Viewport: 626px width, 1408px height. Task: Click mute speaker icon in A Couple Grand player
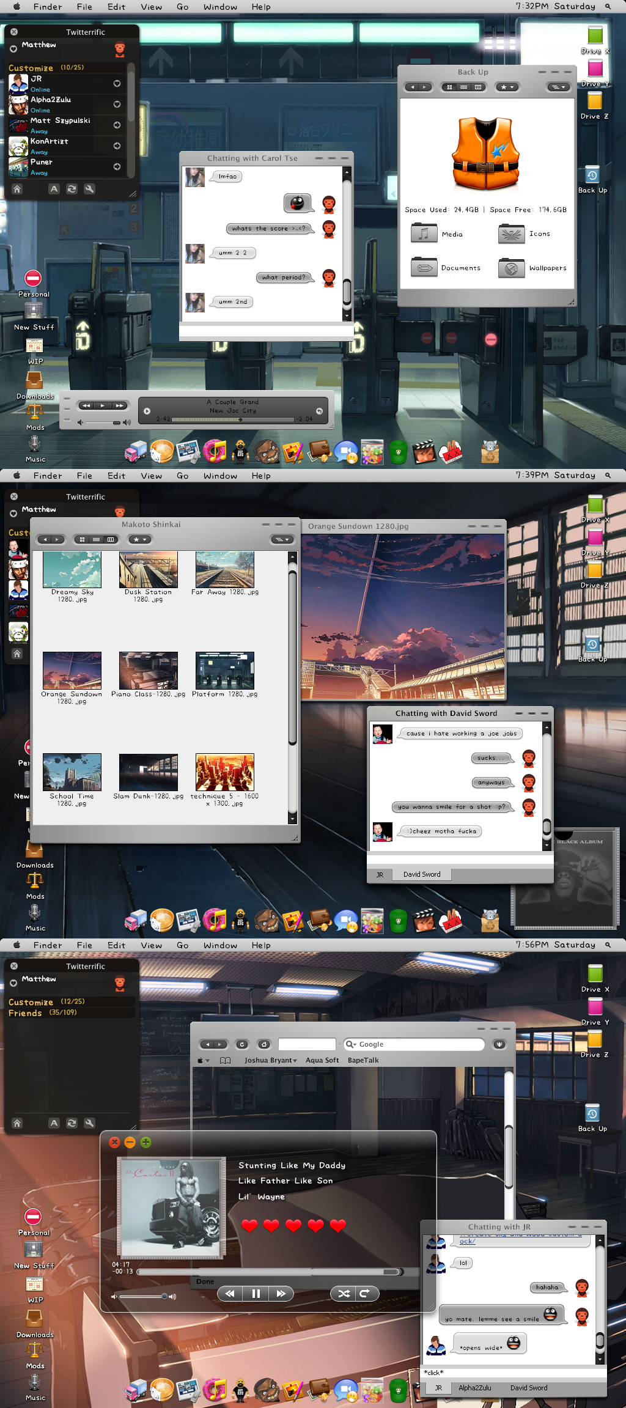80,422
